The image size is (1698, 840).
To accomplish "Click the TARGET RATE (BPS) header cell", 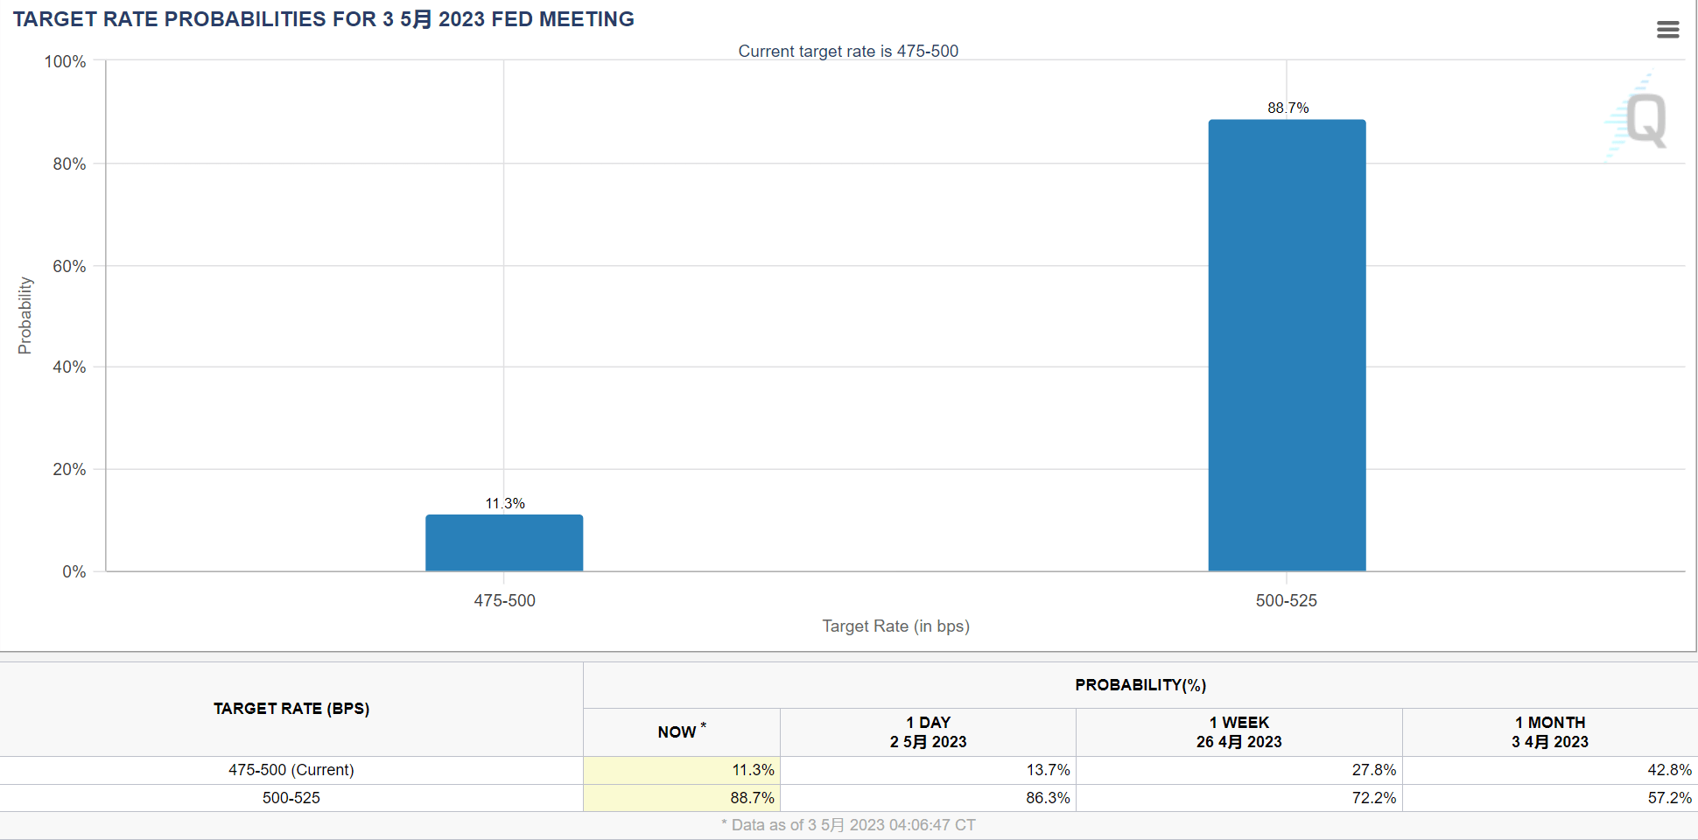I will (x=291, y=709).
